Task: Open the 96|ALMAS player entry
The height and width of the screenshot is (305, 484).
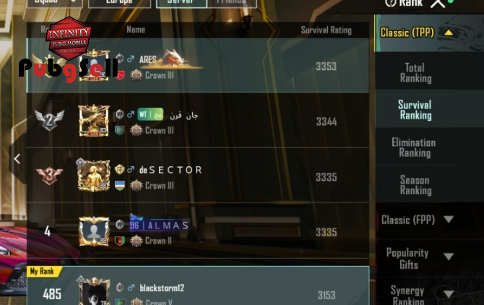Action: point(198,231)
